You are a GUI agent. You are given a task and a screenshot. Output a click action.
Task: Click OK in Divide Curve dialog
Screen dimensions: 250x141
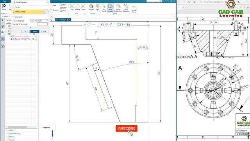(x=25, y=31)
